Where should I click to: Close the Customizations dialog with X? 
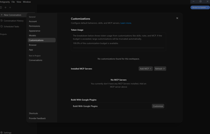pos(177,18)
